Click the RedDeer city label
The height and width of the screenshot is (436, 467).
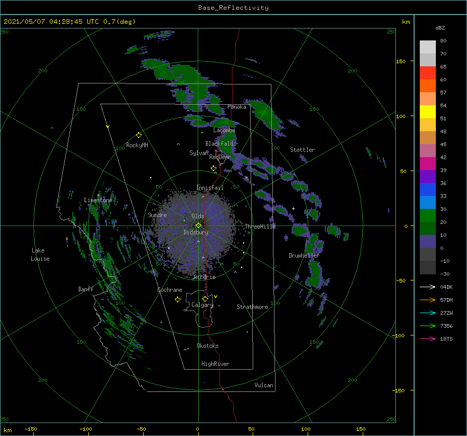click(220, 157)
